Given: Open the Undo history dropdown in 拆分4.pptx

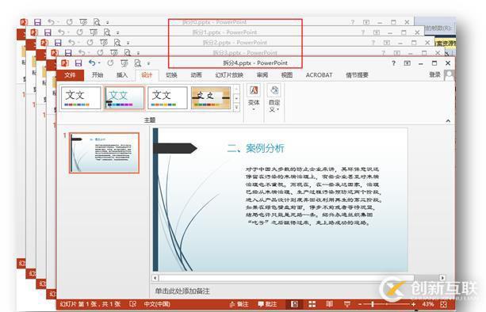Looking at the screenshot, I should click(x=99, y=63).
